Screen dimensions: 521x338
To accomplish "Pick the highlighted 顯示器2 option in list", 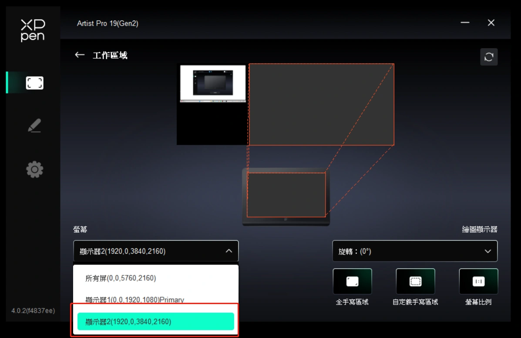I will pyautogui.click(x=155, y=321).
